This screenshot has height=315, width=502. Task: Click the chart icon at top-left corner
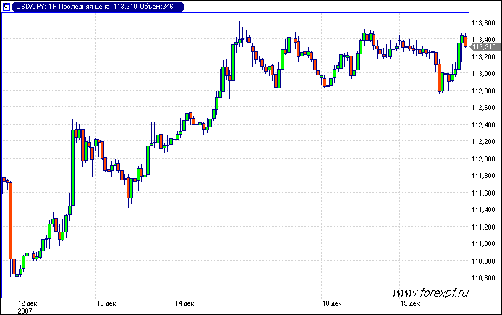tap(7, 6)
